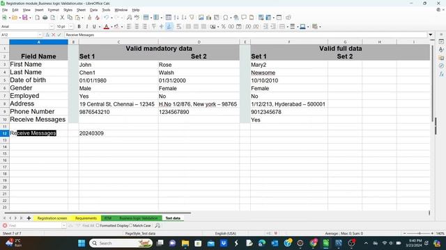446x250 pixels.
Task: Open the Data menu
Action: tap(93, 10)
